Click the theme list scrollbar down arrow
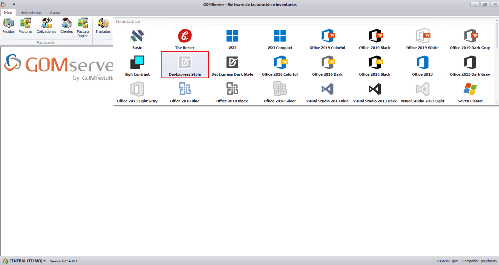 (x=496, y=102)
